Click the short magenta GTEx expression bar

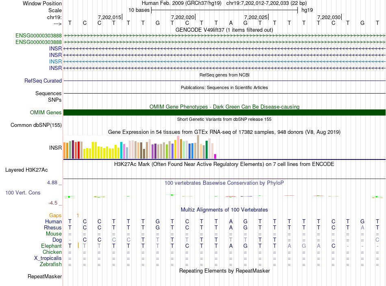[x=215, y=156]
